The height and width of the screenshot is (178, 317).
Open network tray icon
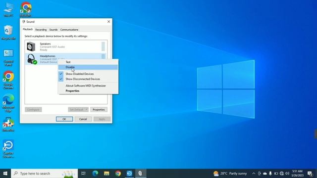[282, 174]
